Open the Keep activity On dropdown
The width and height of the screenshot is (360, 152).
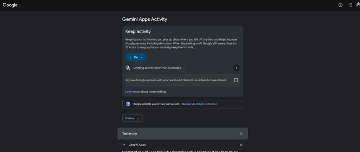coord(136,57)
